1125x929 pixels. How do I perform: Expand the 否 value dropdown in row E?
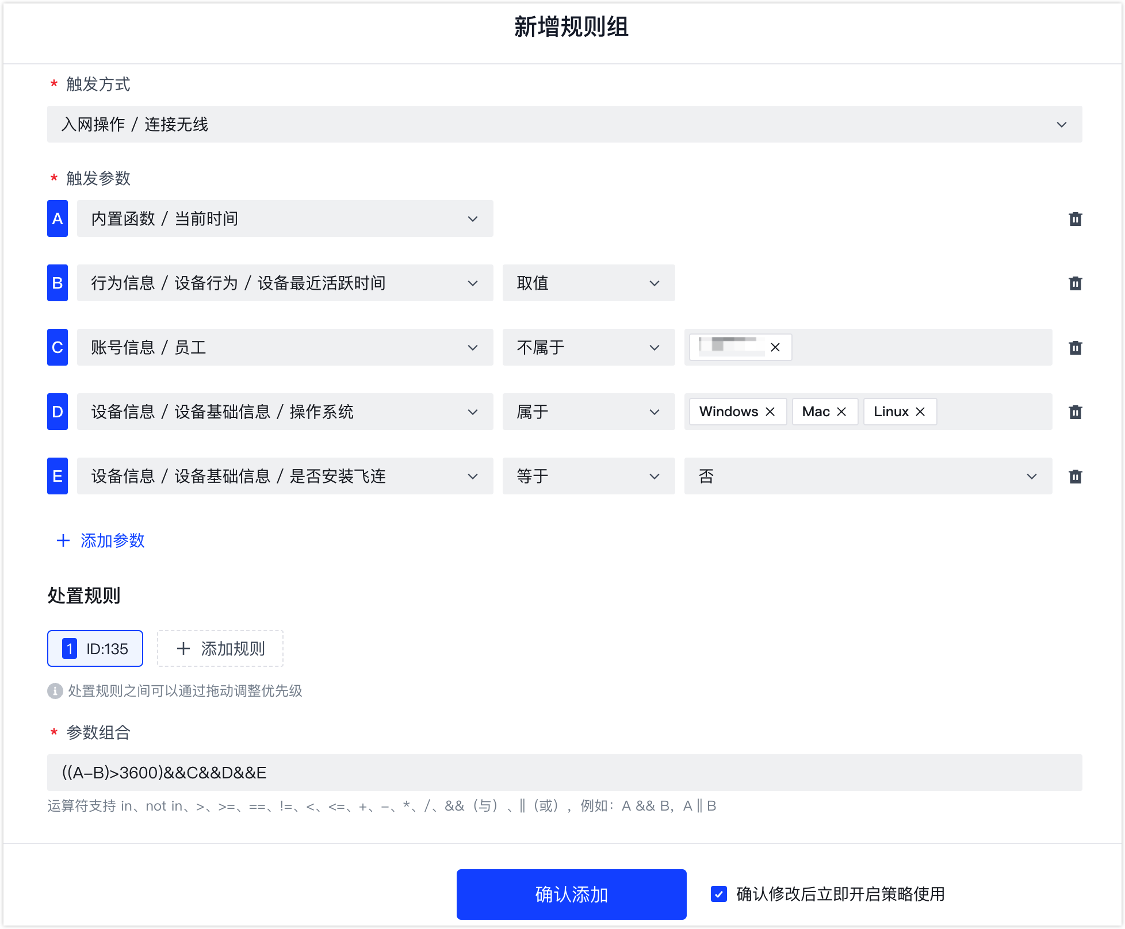pos(868,476)
